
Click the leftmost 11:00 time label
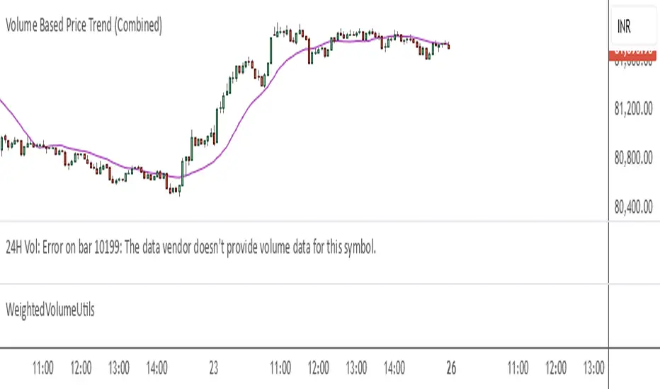point(43,368)
